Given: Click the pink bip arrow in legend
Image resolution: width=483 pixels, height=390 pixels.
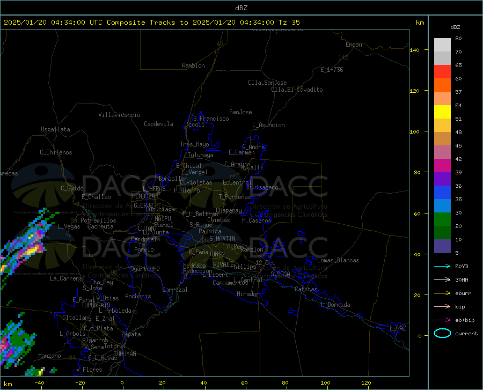Looking at the screenshot, I should pyautogui.click(x=442, y=307).
